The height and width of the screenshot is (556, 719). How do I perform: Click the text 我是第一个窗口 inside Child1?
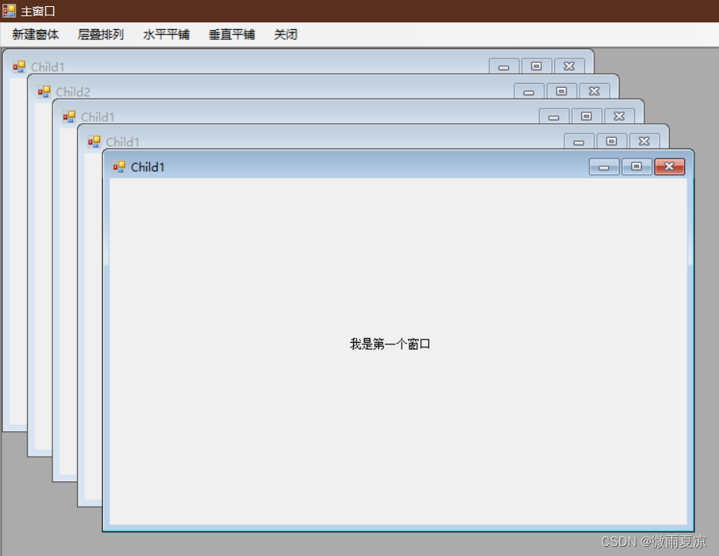click(390, 343)
